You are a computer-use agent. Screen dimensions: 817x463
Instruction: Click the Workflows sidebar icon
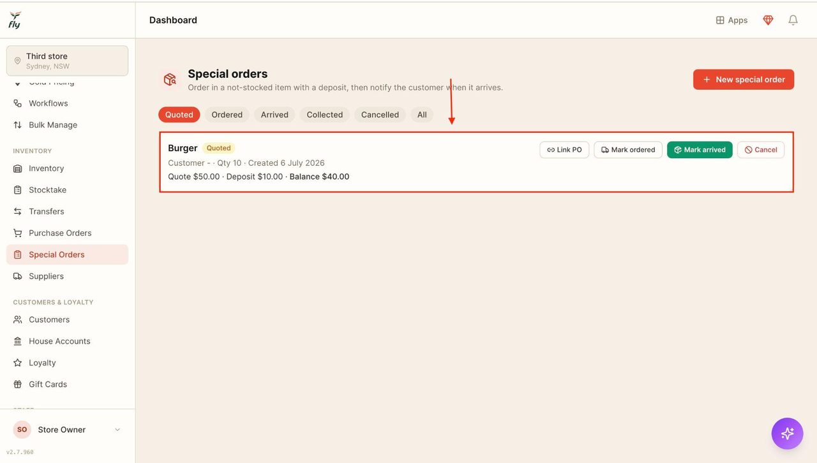[x=17, y=103]
